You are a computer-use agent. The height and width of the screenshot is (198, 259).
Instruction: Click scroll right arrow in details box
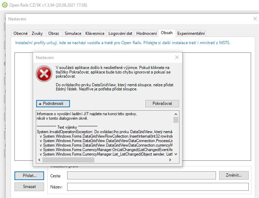coord(170,160)
